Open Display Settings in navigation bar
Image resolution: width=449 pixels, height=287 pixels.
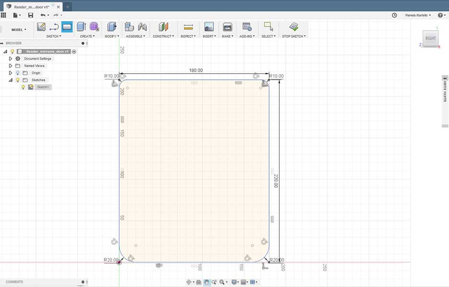(x=234, y=282)
